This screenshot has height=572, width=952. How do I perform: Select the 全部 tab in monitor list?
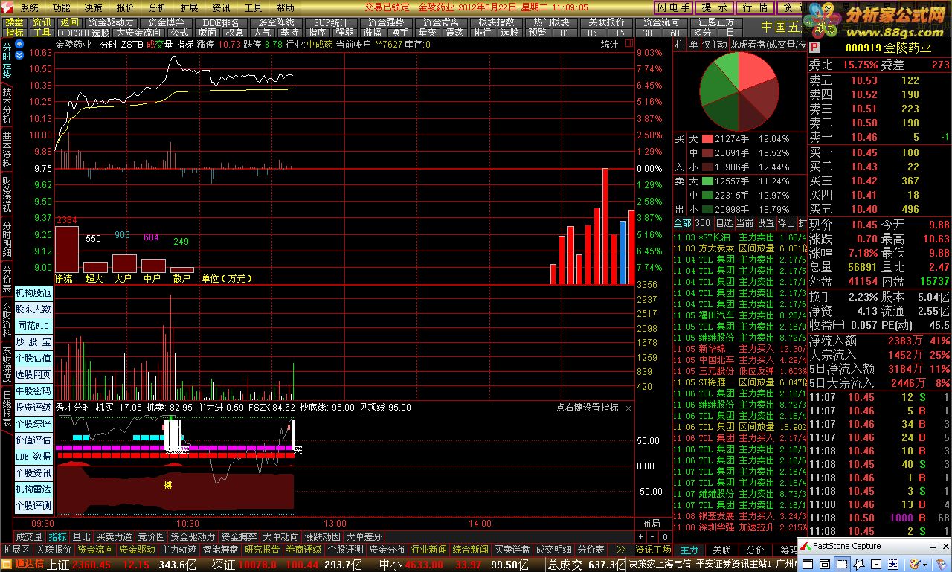(682, 223)
